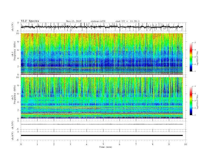Click time axis tick label "5"
The image size is (209, 162).
tap(103, 144)
